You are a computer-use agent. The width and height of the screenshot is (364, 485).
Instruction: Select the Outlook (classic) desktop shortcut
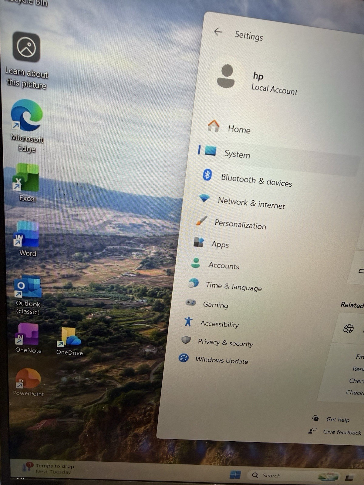click(28, 295)
